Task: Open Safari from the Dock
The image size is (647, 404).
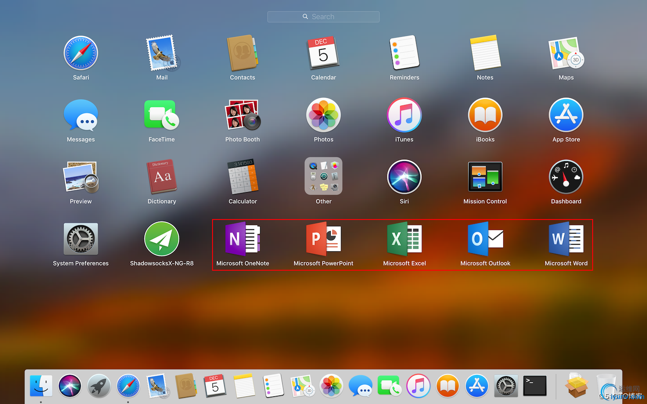Action: [128, 386]
